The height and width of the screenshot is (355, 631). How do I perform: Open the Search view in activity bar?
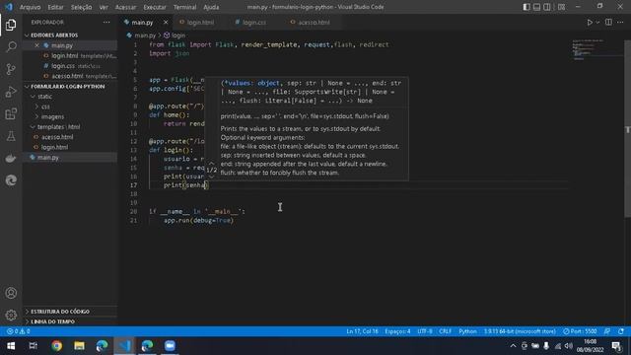(x=11, y=47)
